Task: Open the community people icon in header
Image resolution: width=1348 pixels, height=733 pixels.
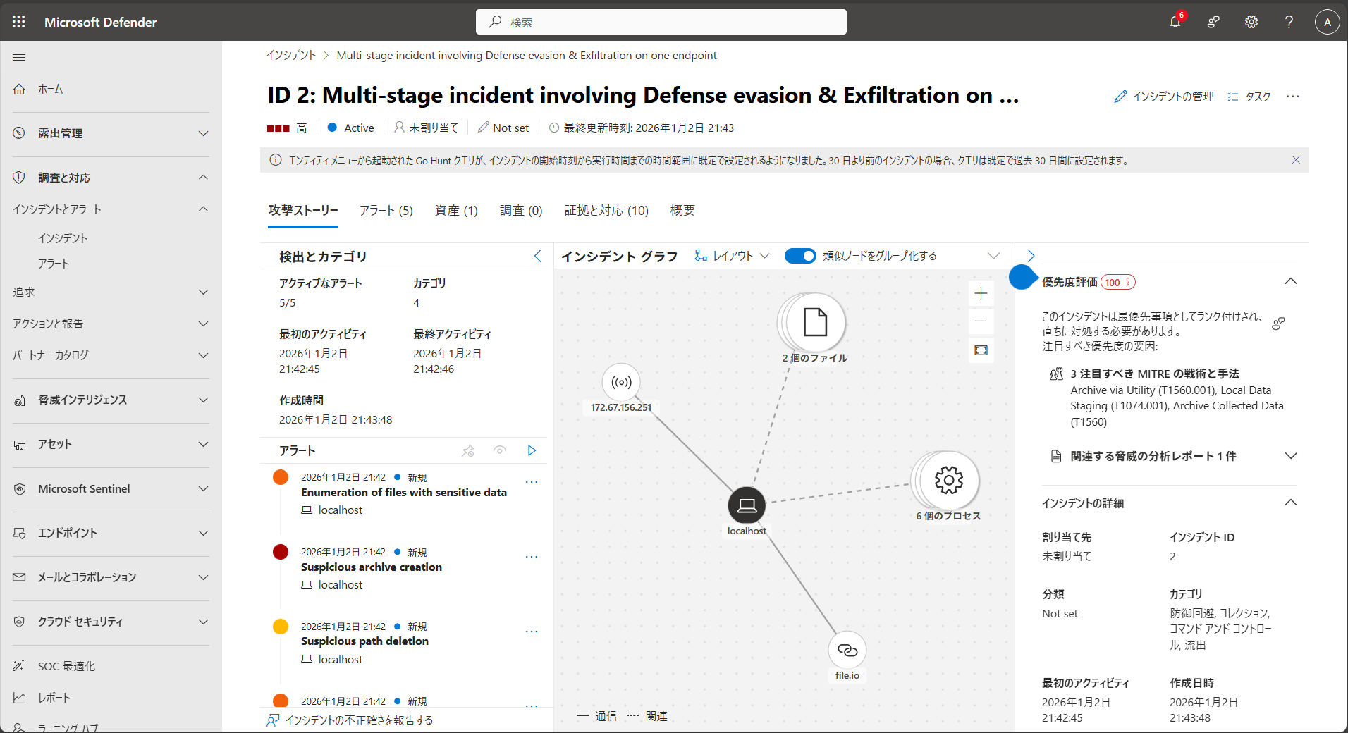Action: [x=1213, y=22]
